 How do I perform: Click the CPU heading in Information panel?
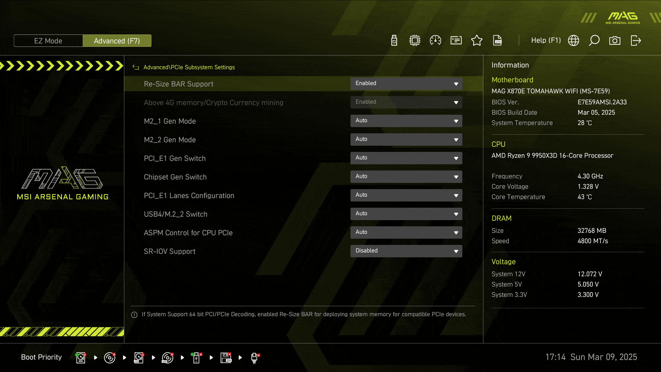[x=498, y=144]
